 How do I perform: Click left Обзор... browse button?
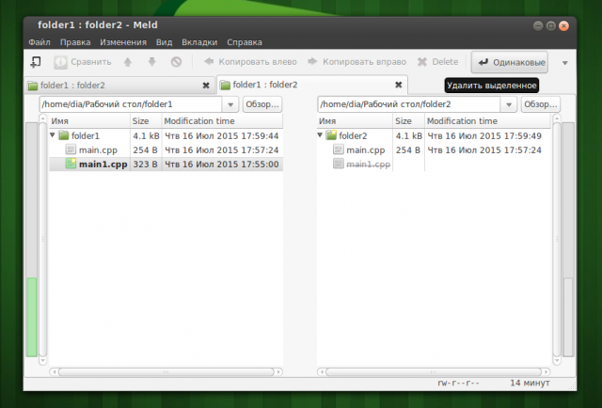coord(262,104)
